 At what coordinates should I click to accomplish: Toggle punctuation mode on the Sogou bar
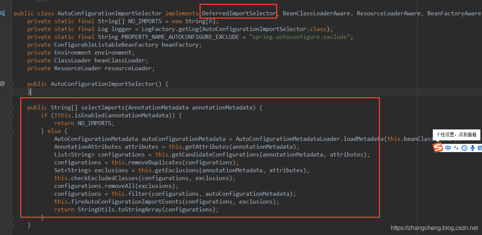point(456,148)
